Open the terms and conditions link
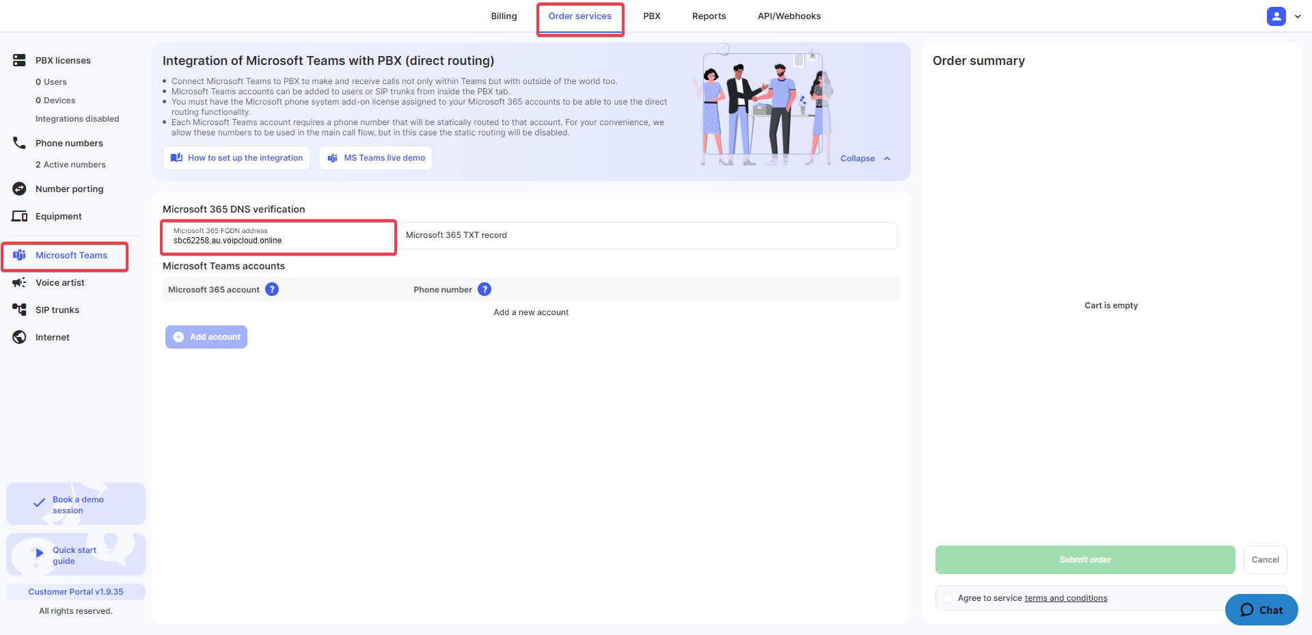Image resolution: width=1312 pixels, height=635 pixels. coord(1065,598)
